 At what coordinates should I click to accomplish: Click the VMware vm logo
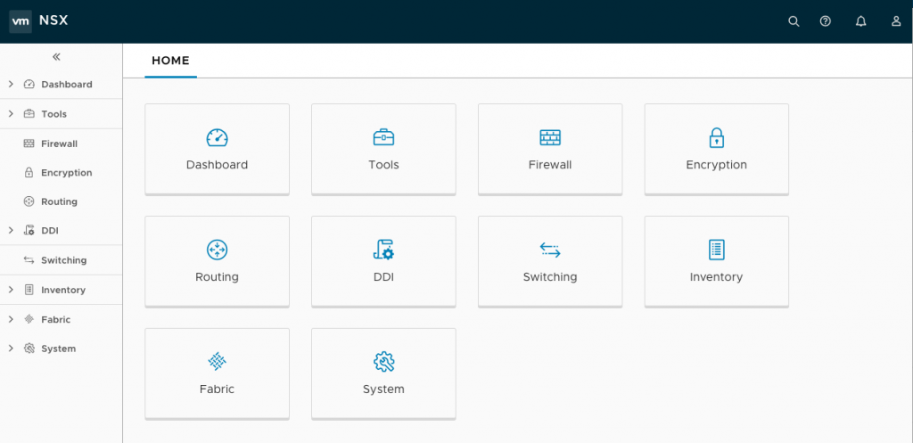tap(21, 21)
